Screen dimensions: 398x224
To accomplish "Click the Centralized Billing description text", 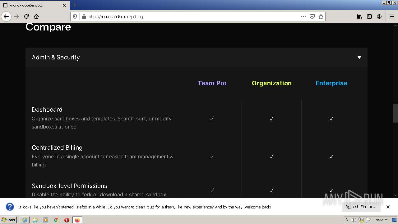I will click(103, 161).
